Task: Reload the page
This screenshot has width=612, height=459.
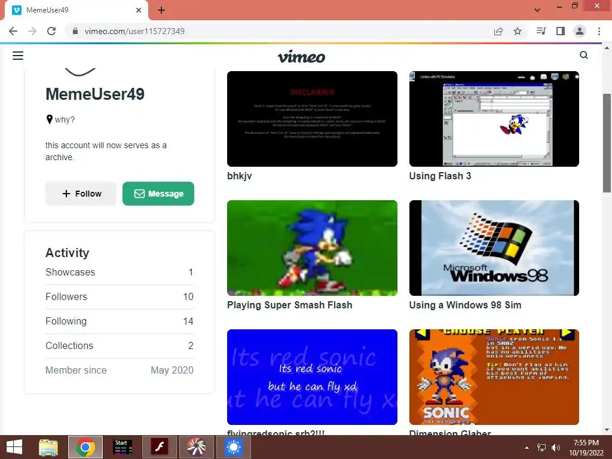Action: coord(51,31)
